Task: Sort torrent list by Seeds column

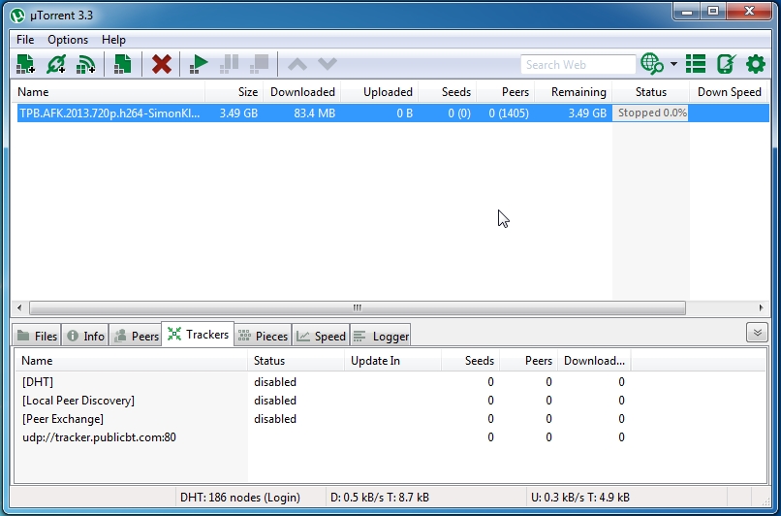Action: coord(448,92)
